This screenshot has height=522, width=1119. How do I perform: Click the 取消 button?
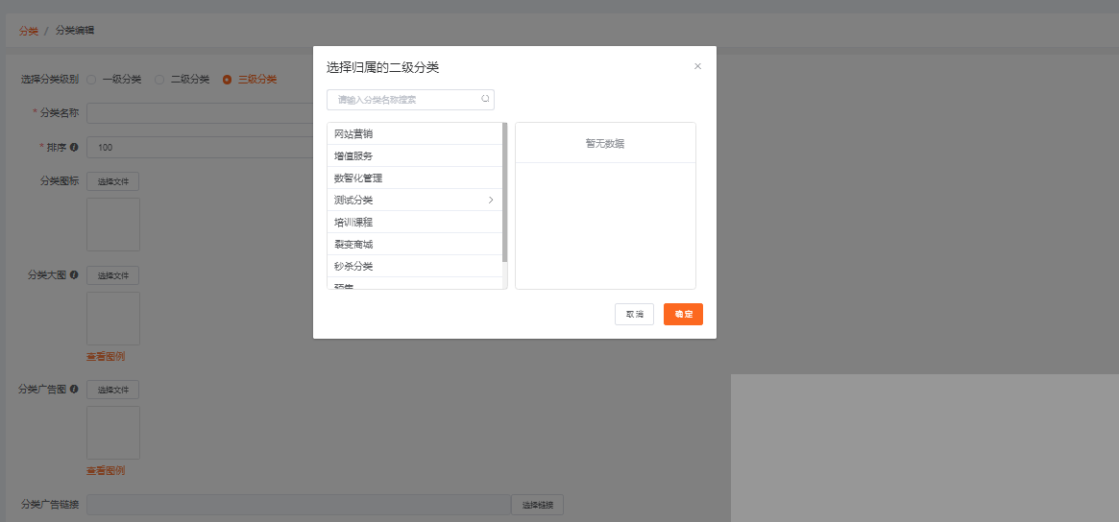coord(634,314)
